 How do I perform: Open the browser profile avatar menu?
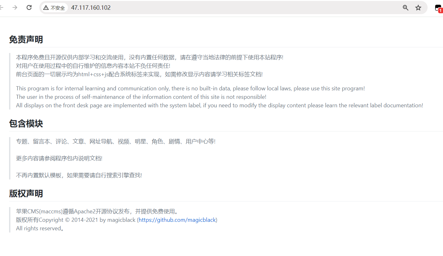click(x=437, y=7)
